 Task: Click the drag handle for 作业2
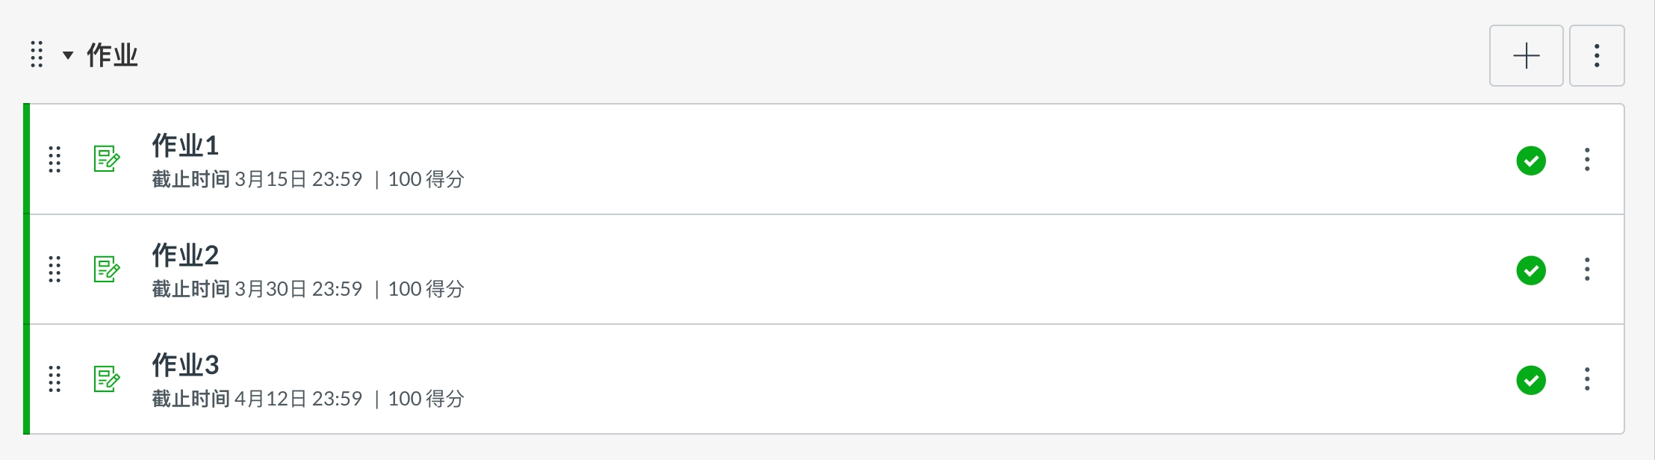(x=55, y=269)
